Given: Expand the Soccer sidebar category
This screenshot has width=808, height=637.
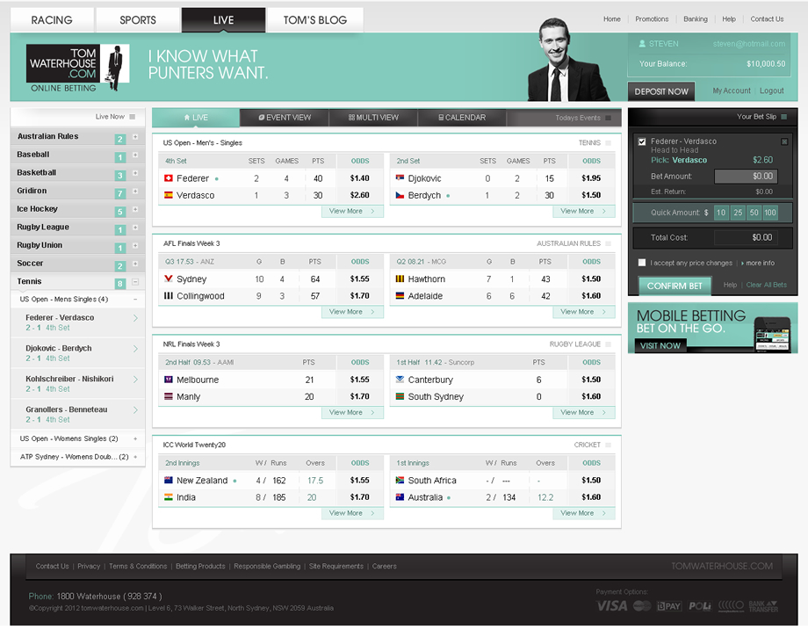Looking at the screenshot, I should coord(135,264).
